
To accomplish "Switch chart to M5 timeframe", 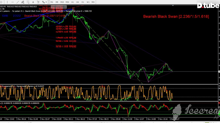I will (57, 2).
